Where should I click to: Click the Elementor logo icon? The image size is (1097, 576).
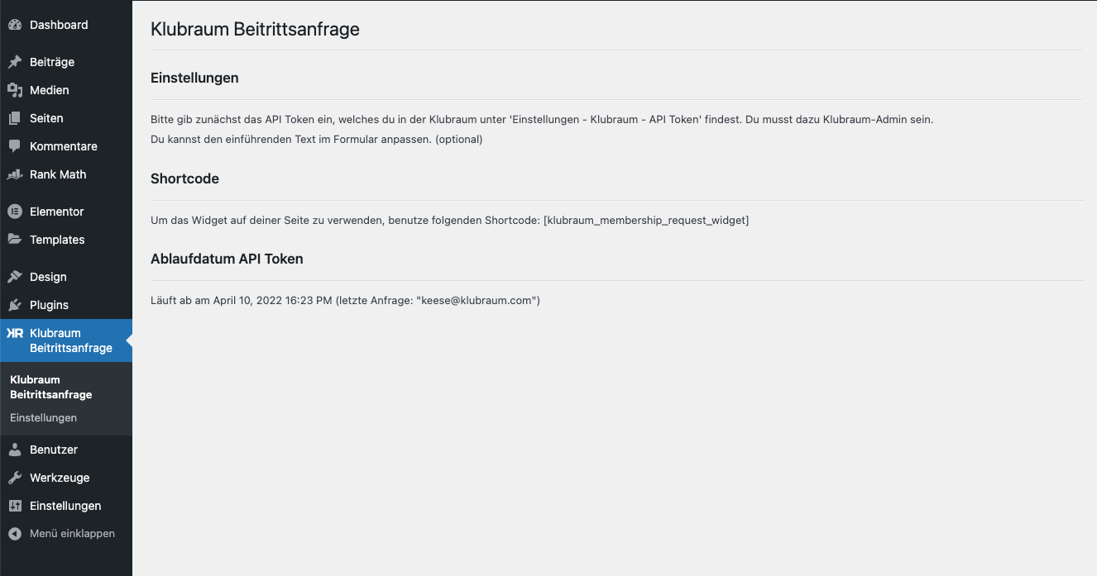point(15,212)
